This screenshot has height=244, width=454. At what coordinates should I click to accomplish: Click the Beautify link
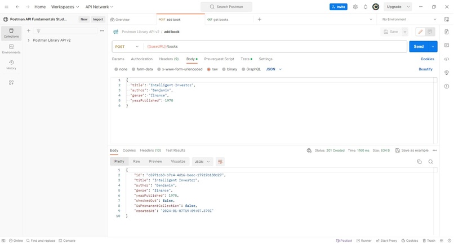[425, 69]
